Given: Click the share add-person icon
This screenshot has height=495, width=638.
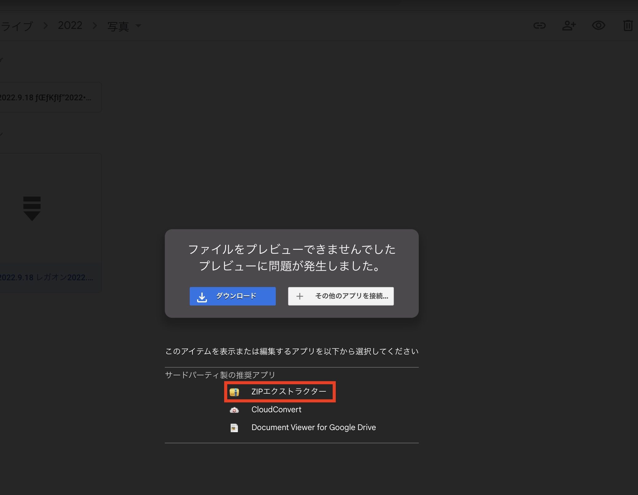Looking at the screenshot, I should tap(569, 26).
